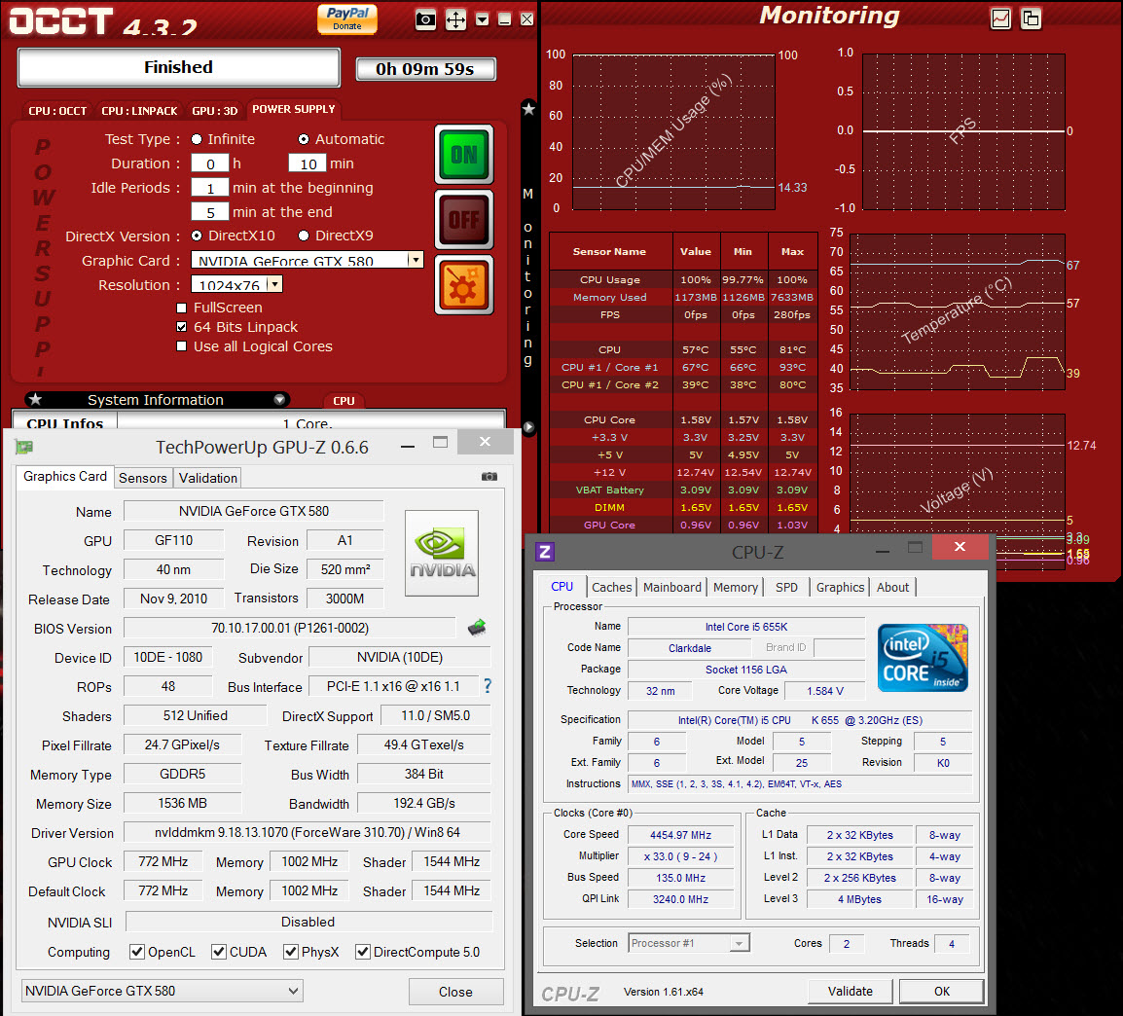
Task: Click Monitoring window copy layout icon
Action: pos(1031,18)
